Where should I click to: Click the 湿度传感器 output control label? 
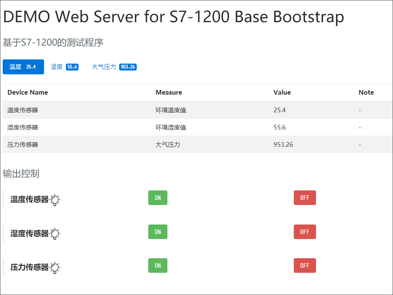click(x=29, y=233)
